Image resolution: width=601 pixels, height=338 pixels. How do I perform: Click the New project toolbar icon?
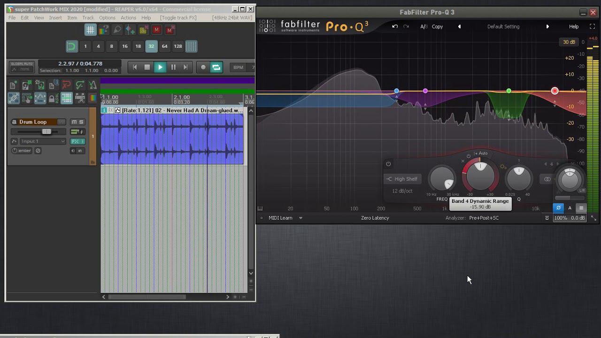click(13, 85)
